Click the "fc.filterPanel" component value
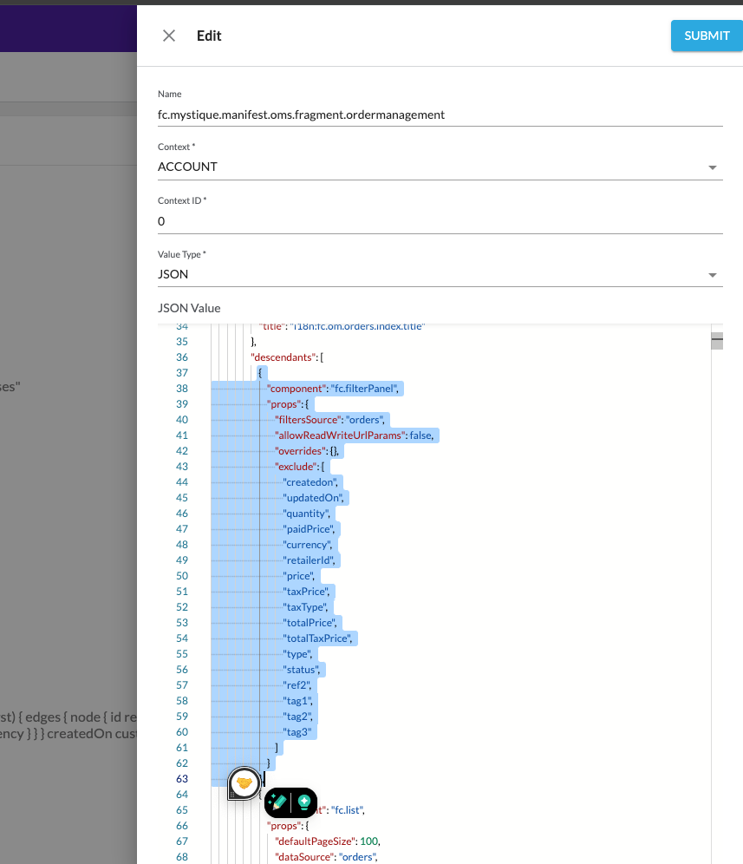Viewport: 743px width, 864px height. (x=364, y=389)
